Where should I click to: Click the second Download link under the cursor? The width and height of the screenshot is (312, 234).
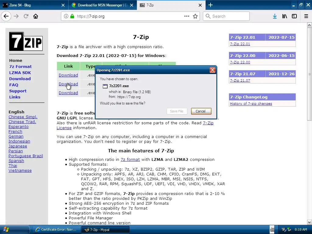coord(68,84)
